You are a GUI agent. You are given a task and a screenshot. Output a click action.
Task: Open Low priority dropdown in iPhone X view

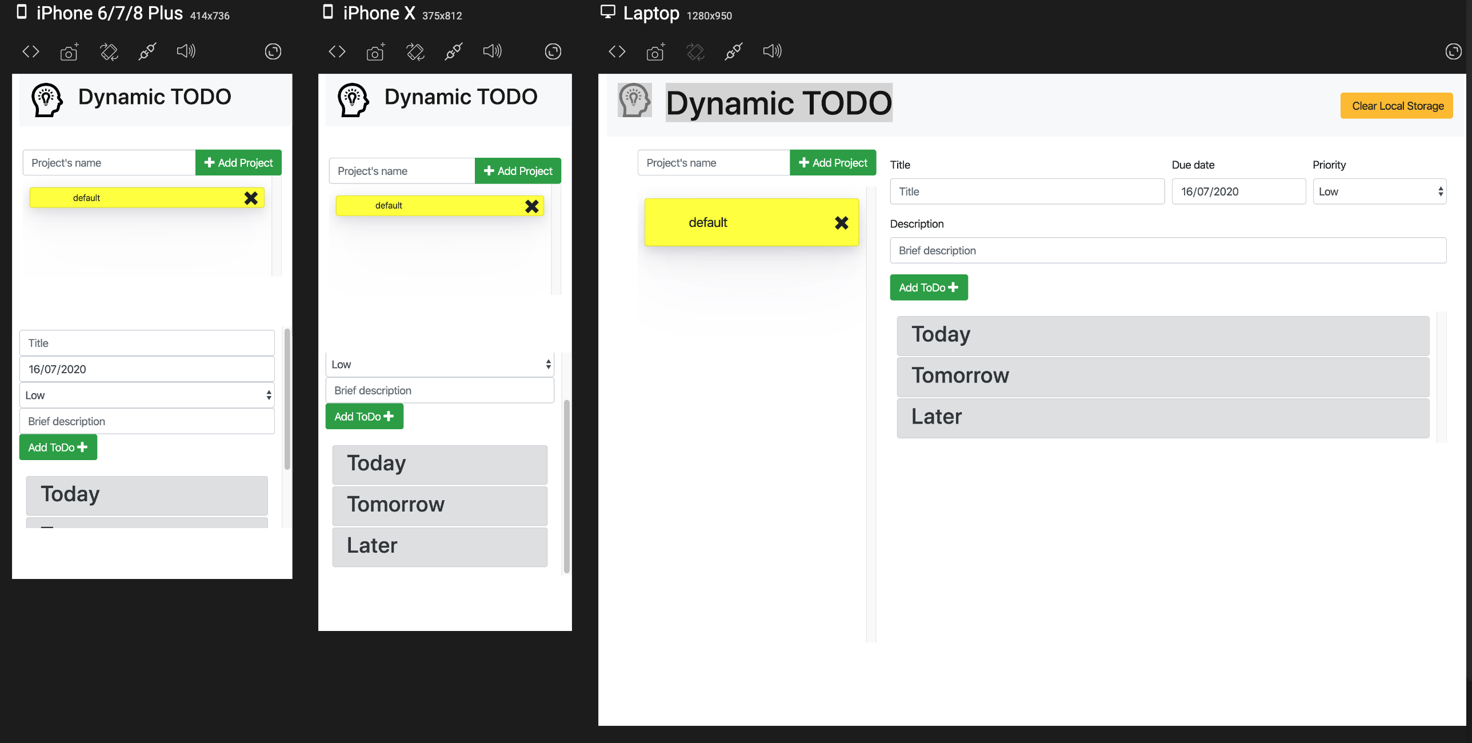point(440,365)
